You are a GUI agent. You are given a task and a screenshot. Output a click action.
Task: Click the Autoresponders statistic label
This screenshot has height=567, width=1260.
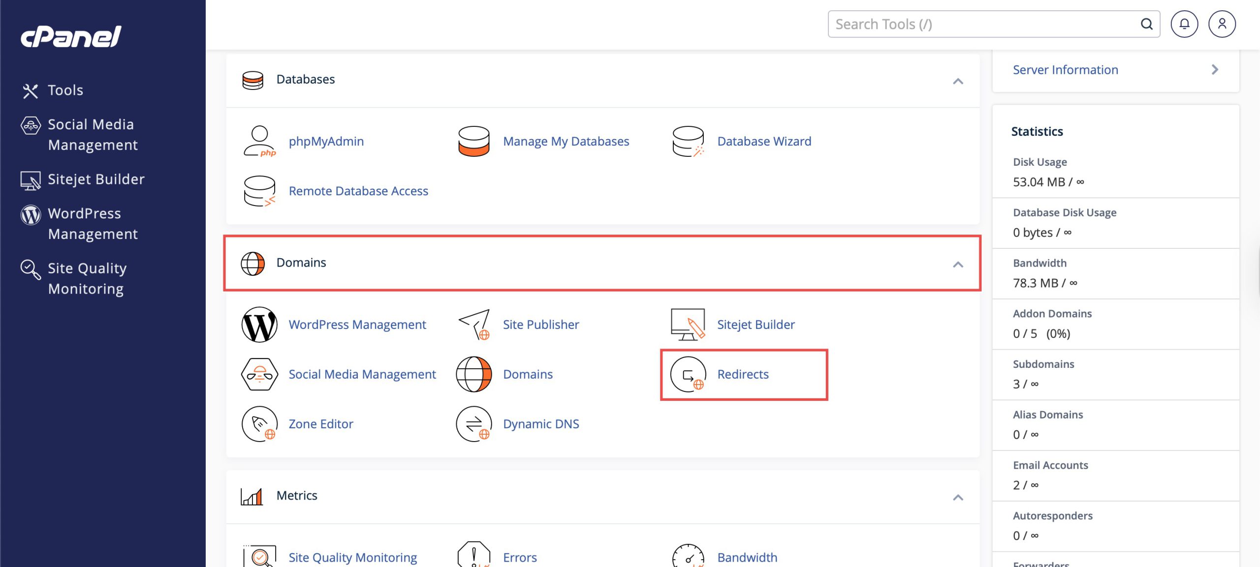1053,516
